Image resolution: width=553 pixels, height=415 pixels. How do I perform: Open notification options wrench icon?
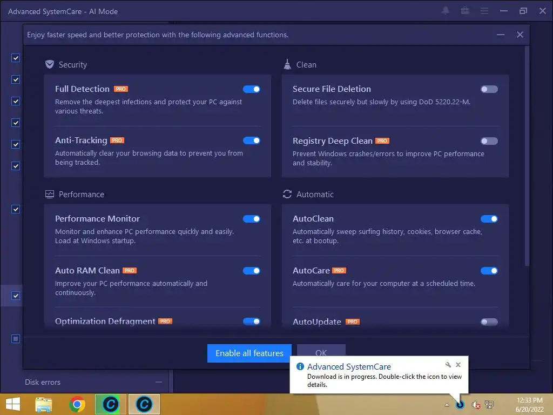[x=448, y=365]
